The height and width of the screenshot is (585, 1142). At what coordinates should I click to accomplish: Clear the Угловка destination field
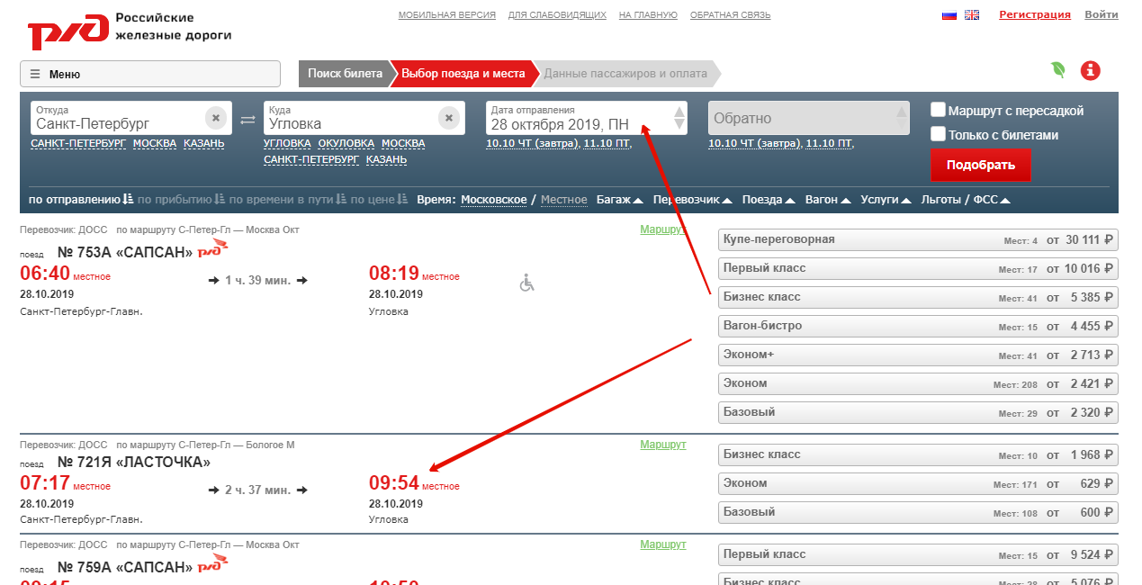pos(449,118)
